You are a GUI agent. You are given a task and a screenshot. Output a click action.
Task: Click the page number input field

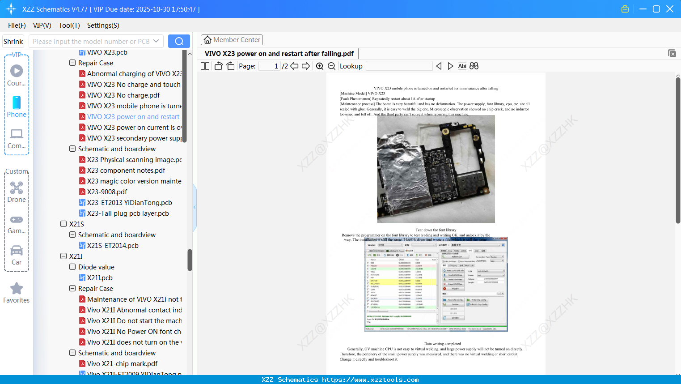(270, 66)
